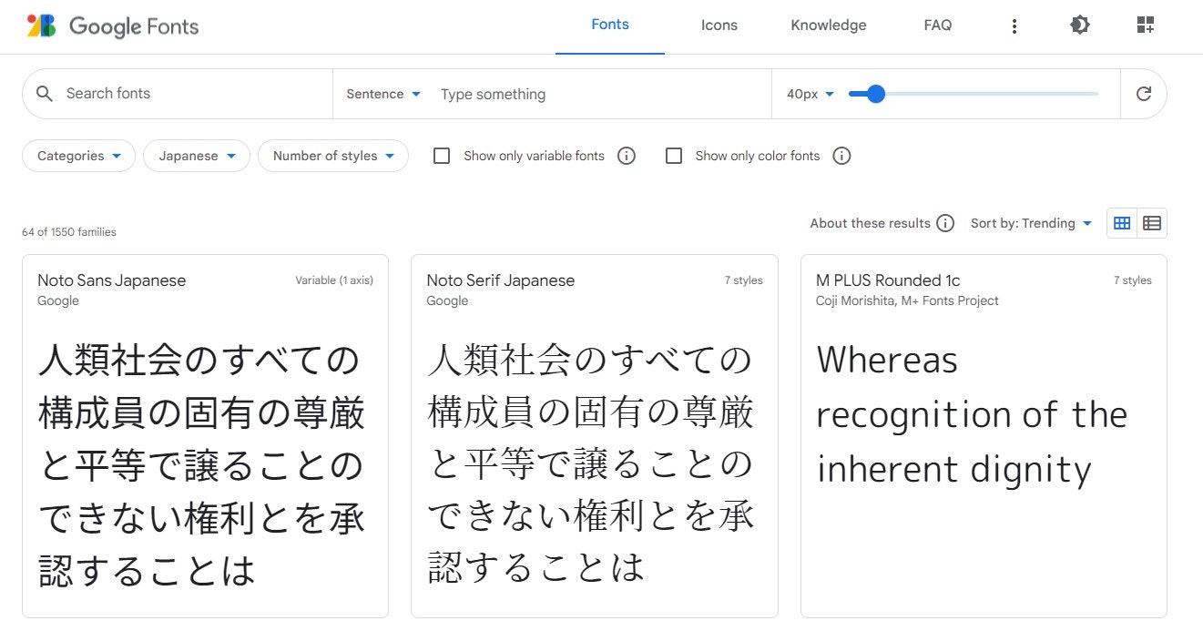Click the reset preview refresh icon
Viewport: 1203px width, 631px height.
[x=1144, y=94]
